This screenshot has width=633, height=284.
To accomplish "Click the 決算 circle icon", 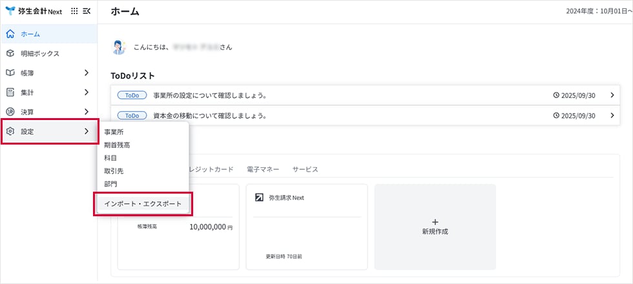I will (x=10, y=112).
